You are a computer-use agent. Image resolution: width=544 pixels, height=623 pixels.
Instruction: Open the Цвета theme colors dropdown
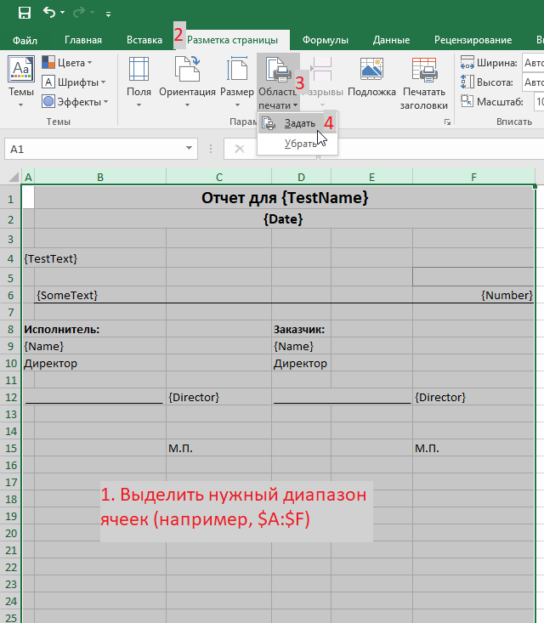pos(67,63)
